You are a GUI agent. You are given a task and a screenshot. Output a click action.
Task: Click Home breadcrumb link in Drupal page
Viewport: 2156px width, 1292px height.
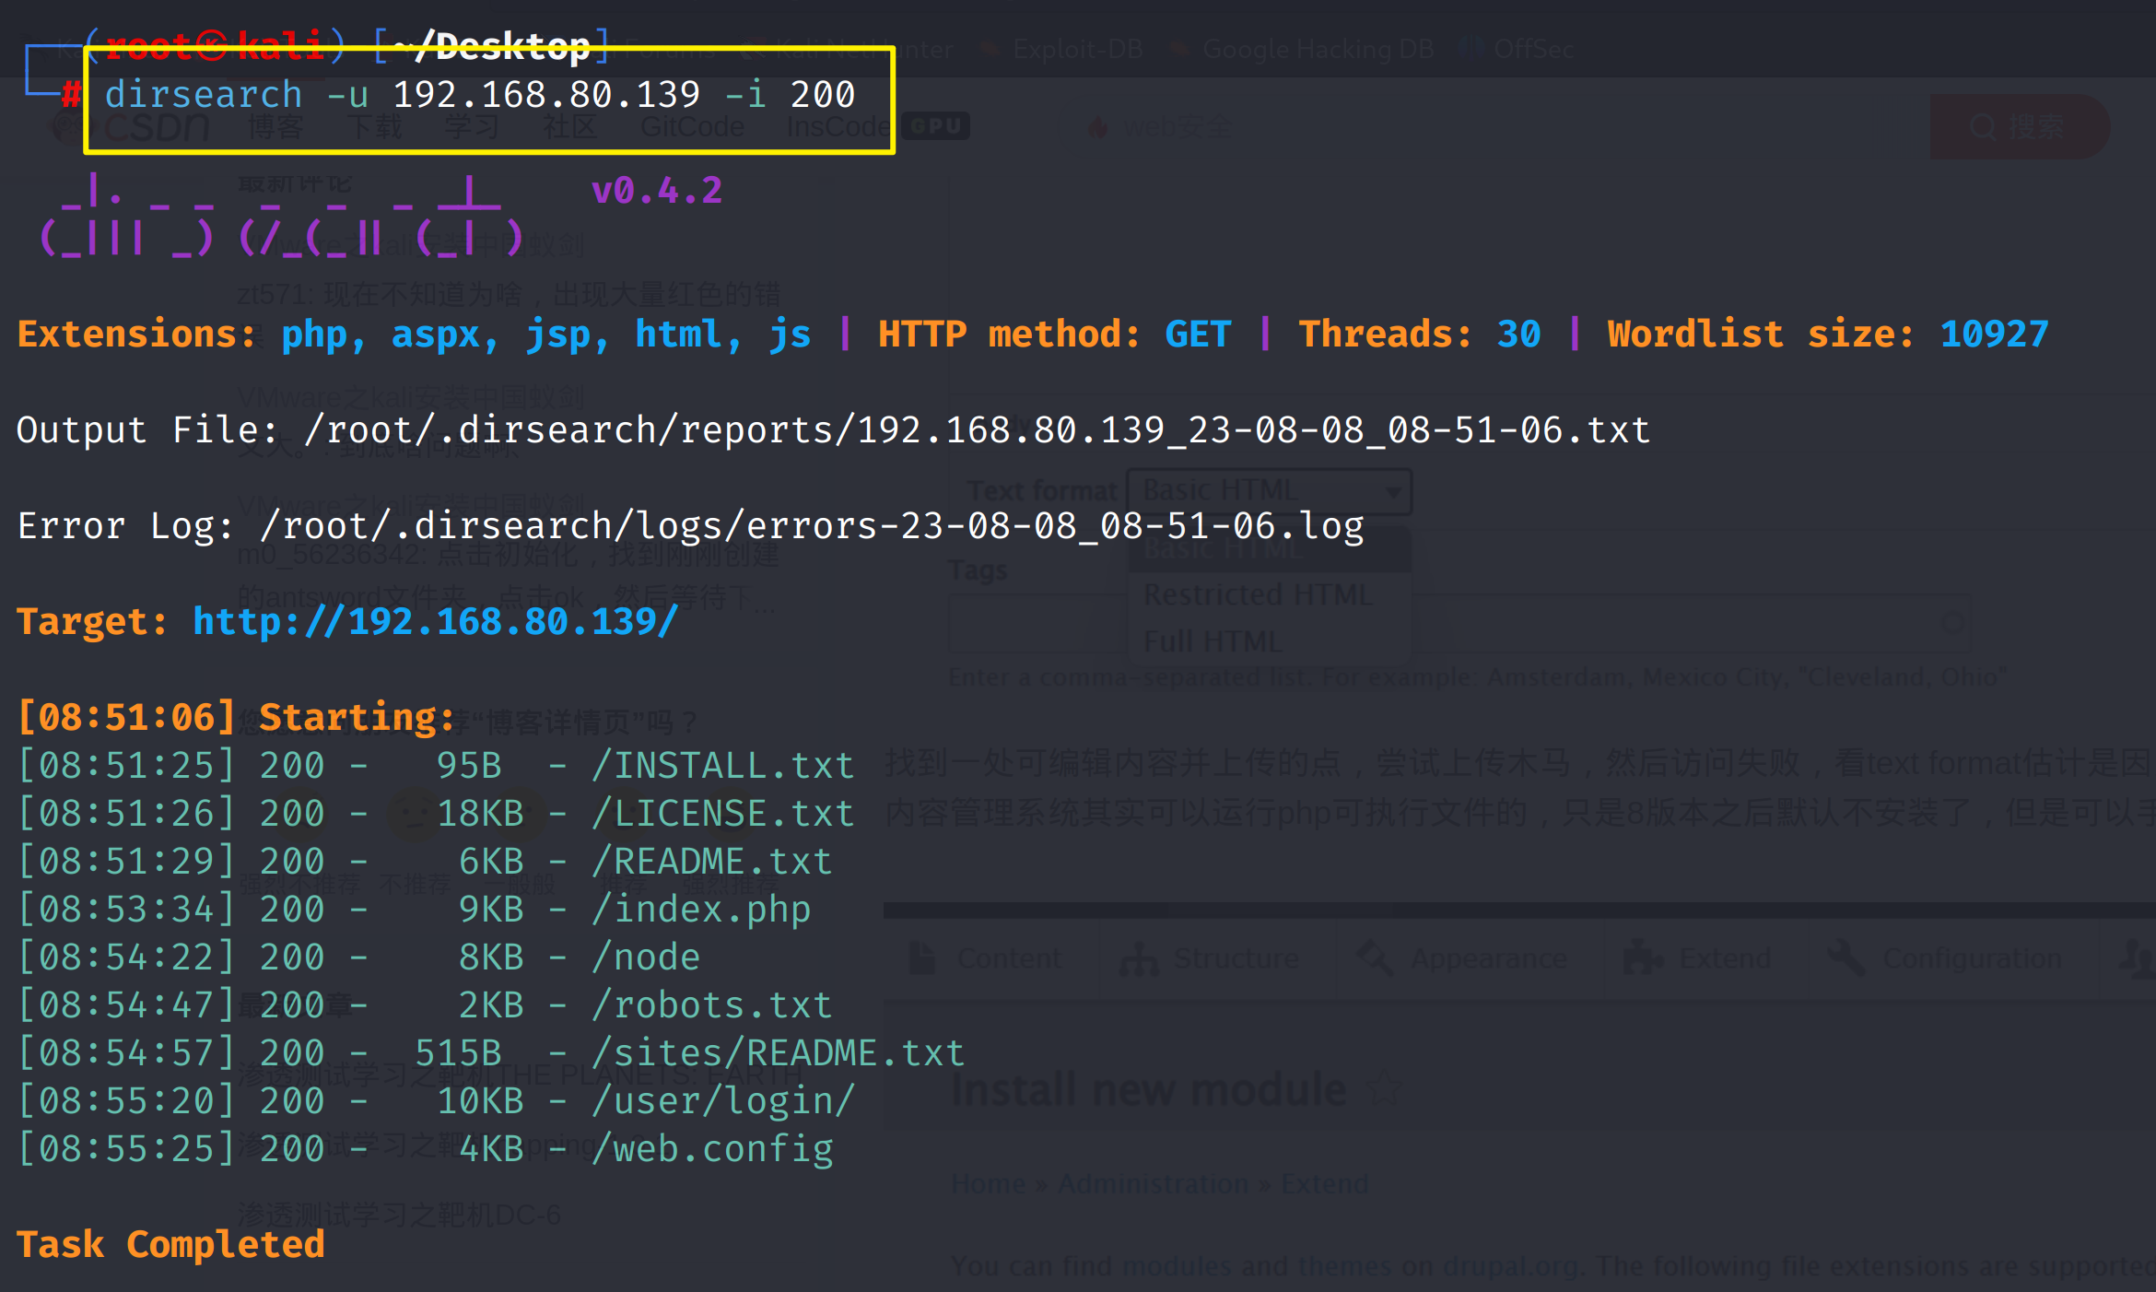[x=988, y=1183]
